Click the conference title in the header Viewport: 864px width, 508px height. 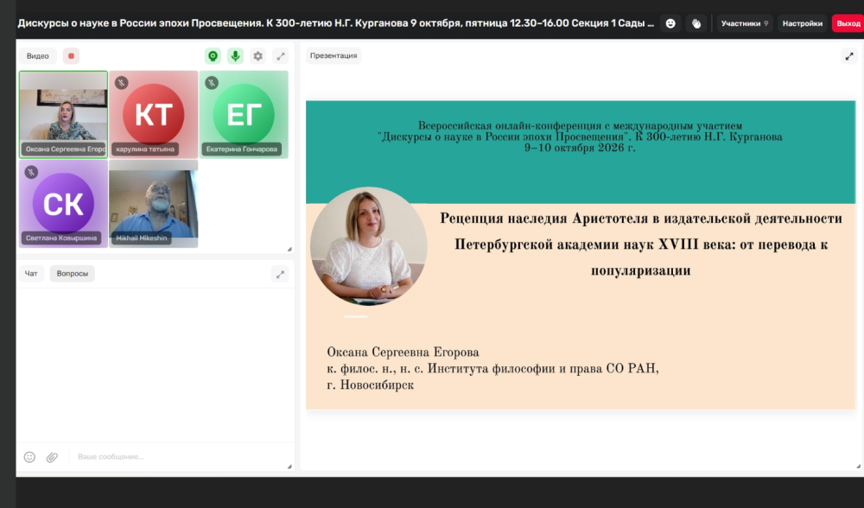(335, 23)
